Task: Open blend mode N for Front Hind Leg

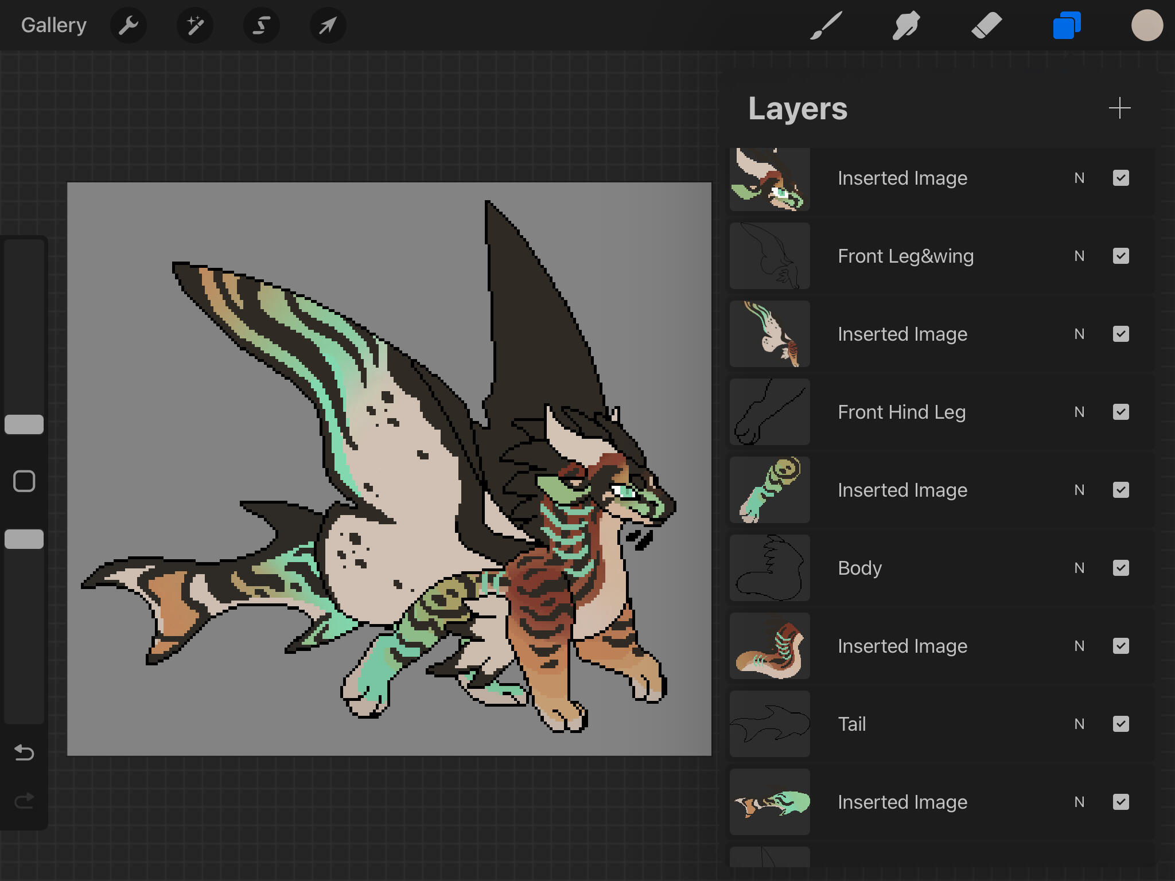Action: coord(1079,412)
